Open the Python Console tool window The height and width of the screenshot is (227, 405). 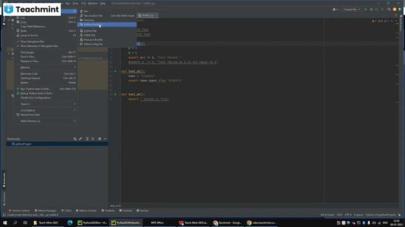click(x=86, y=211)
